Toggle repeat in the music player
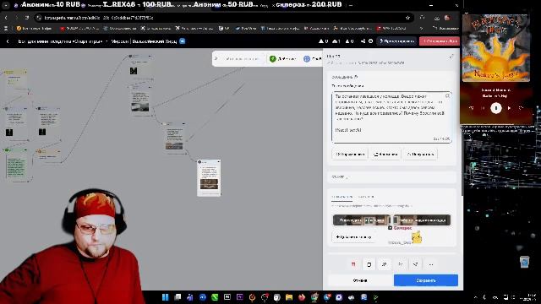The image size is (541, 304). (x=521, y=108)
